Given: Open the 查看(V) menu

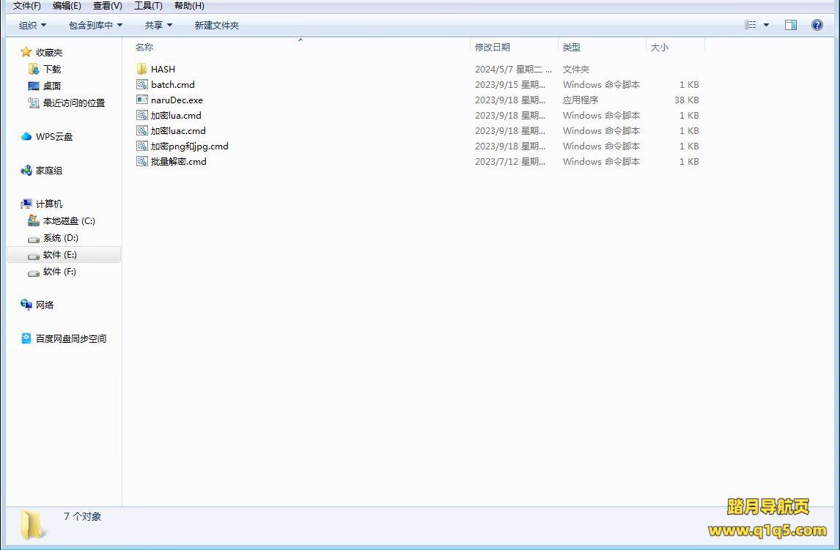Looking at the screenshot, I should click(107, 6).
